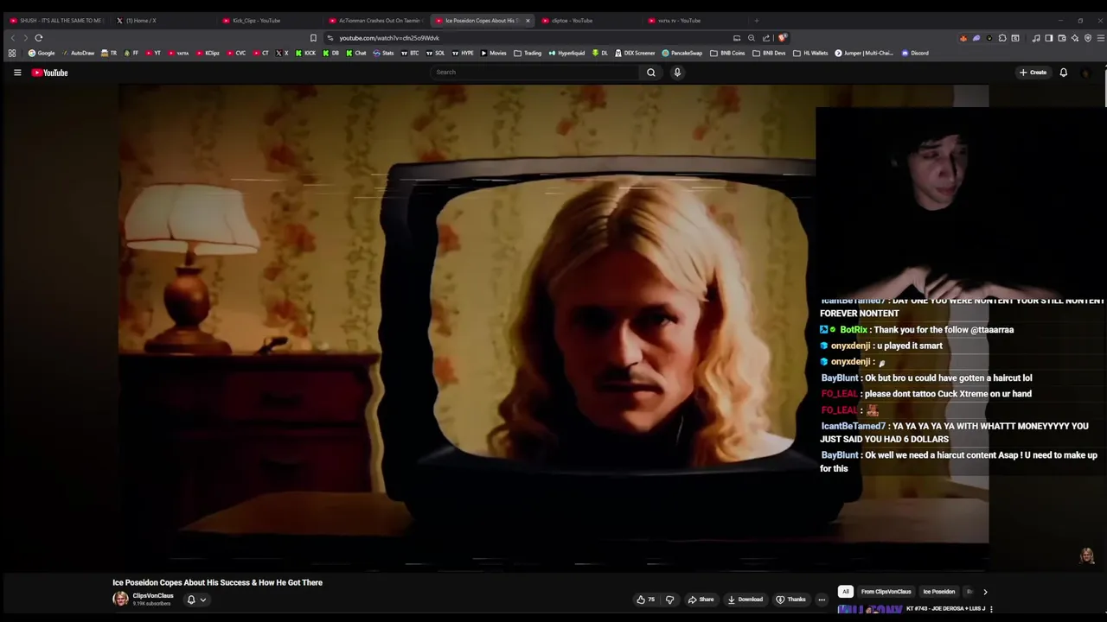Viewport: 1107px width, 622px height.
Task: Open the KICK bookmark
Action: pos(306,54)
